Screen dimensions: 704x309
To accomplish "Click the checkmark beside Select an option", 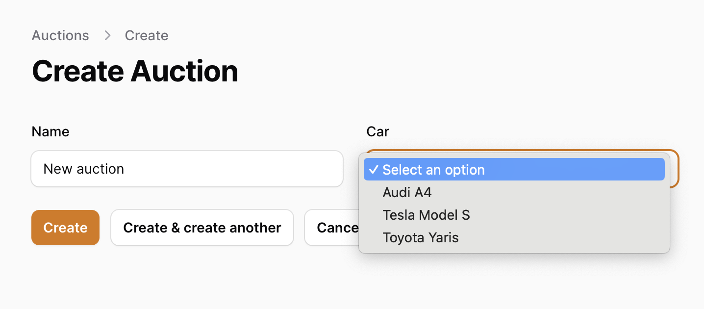I will pos(374,170).
